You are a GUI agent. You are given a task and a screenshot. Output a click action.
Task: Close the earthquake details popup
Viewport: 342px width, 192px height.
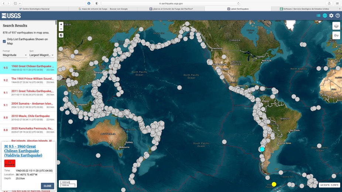tap(47, 186)
